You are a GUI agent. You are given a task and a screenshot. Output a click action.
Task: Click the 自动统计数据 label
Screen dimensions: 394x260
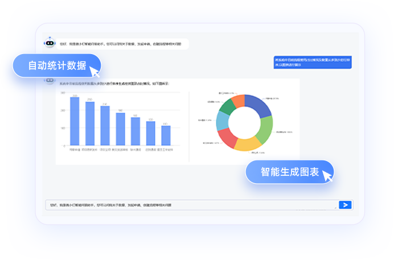click(56, 65)
